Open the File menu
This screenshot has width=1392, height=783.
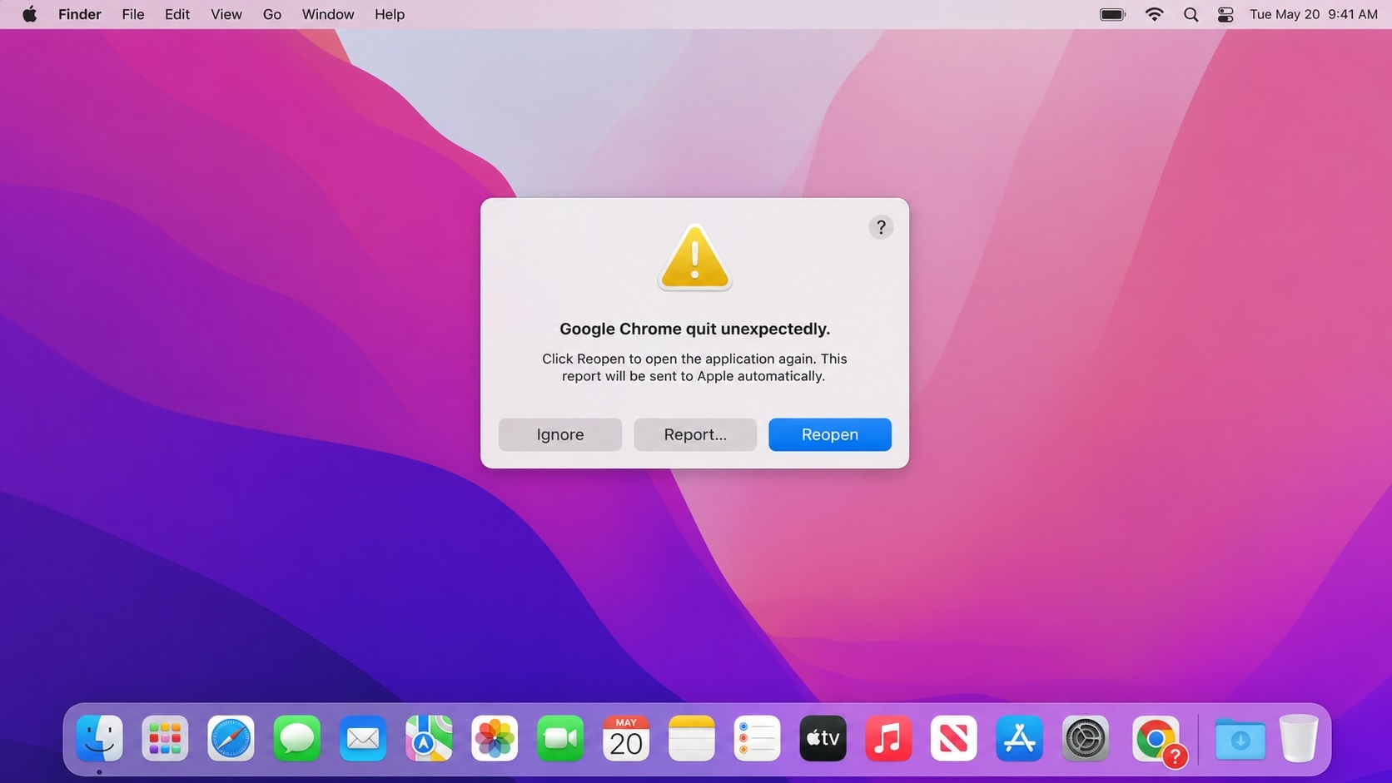pyautogui.click(x=133, y=14)
